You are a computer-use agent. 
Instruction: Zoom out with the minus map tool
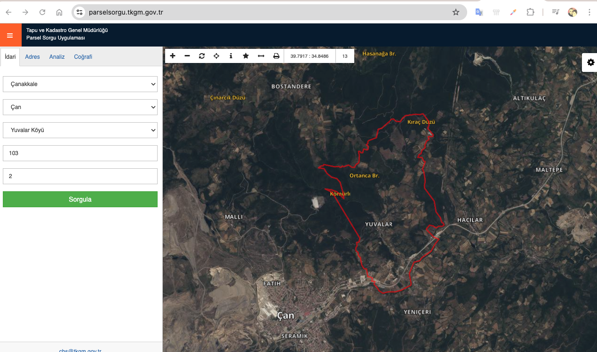187,56
